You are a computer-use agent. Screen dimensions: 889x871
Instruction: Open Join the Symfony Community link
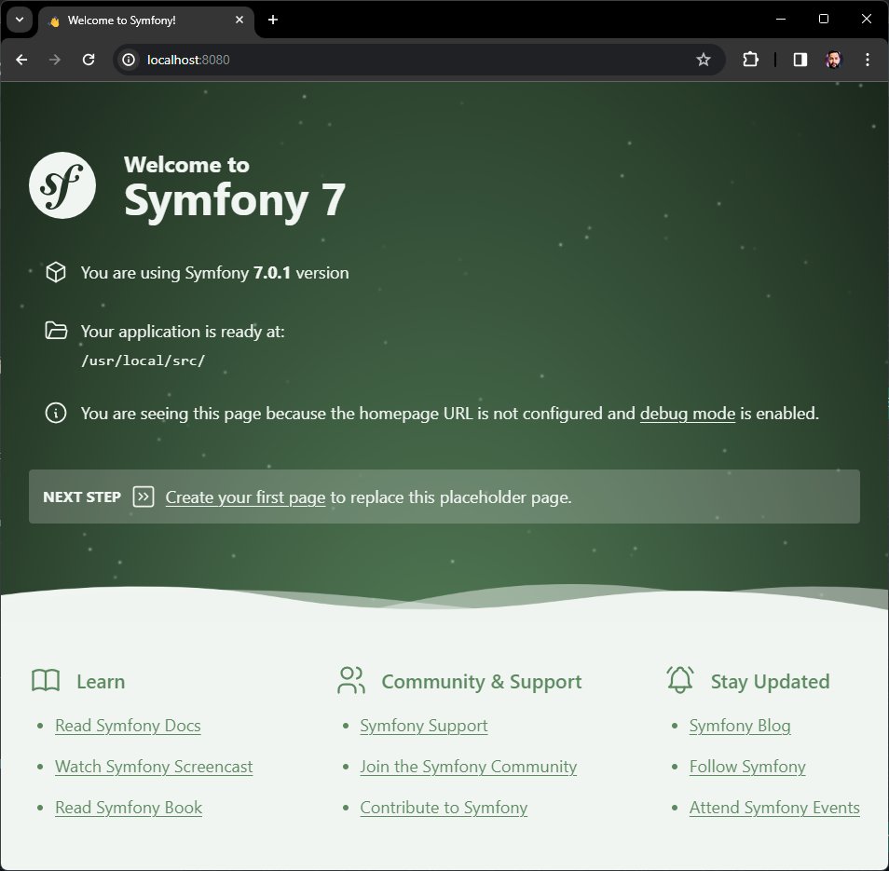[469, 767]
